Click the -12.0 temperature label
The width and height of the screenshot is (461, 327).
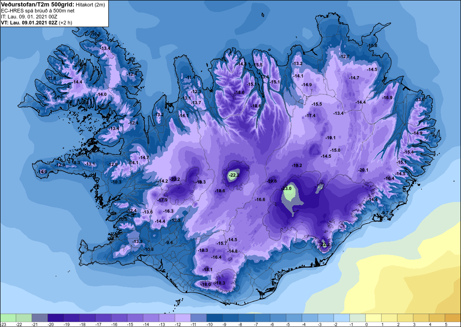60,165
